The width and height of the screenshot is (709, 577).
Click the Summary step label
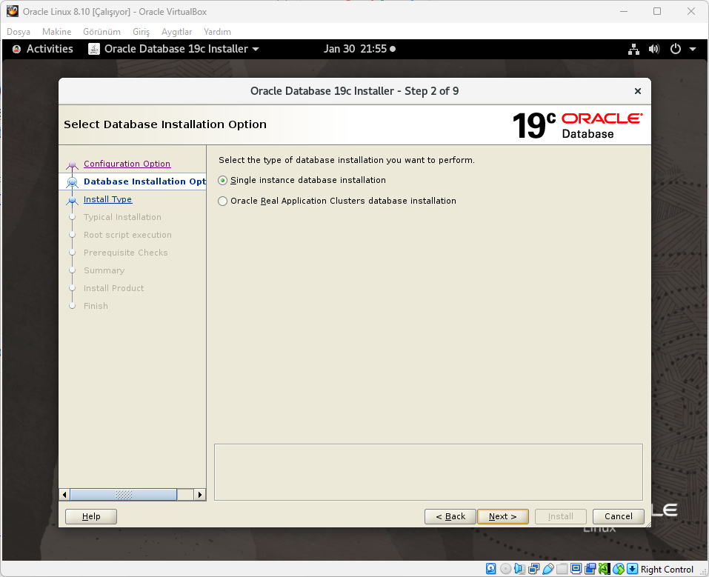[x=104, y=270]
